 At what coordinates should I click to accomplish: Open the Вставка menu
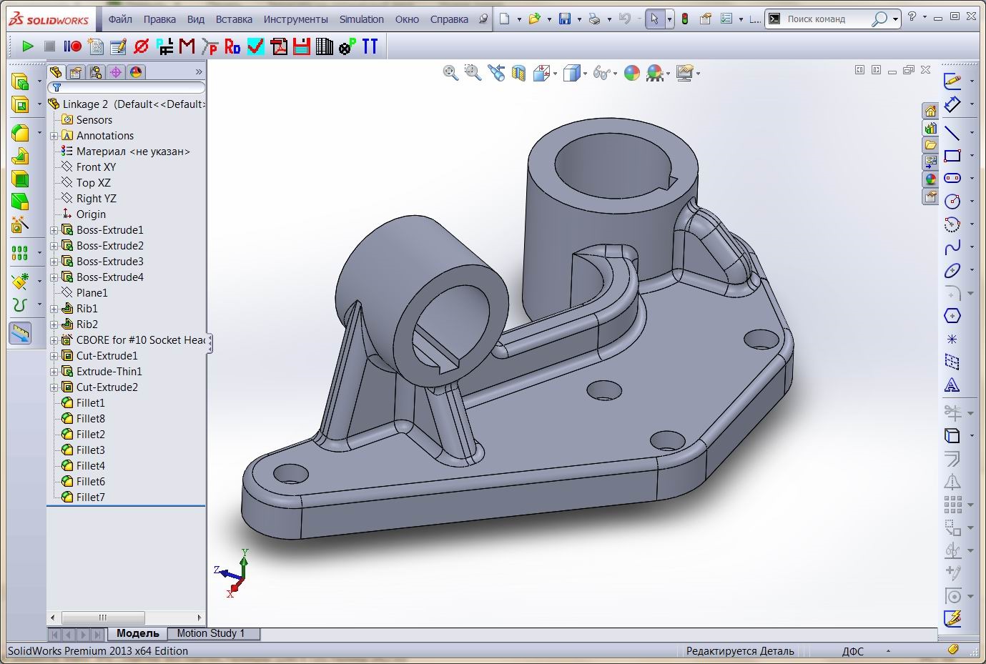coord(234,19)
